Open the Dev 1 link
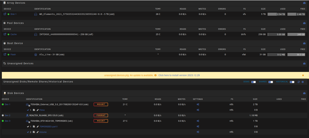309x138 pixels. tap(7, 104)
